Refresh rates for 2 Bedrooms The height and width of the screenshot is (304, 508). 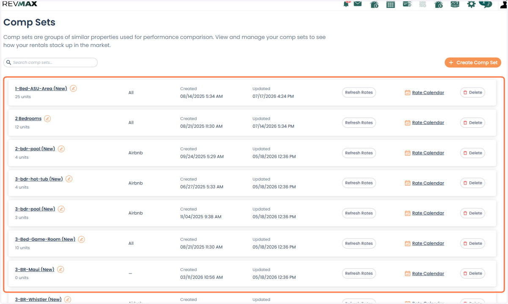(359, 123)
